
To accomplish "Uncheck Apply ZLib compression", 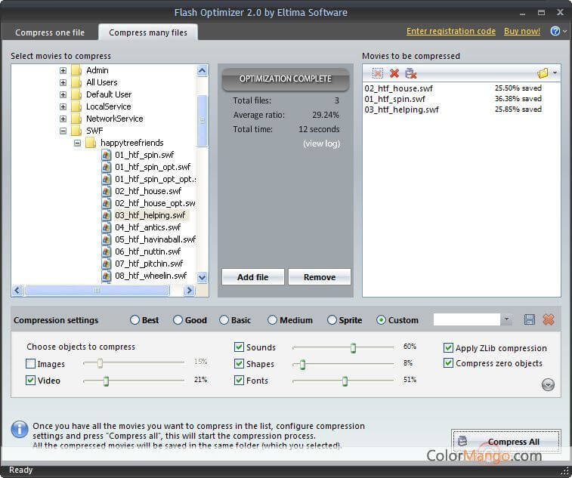I will click(x=448, y=348).
